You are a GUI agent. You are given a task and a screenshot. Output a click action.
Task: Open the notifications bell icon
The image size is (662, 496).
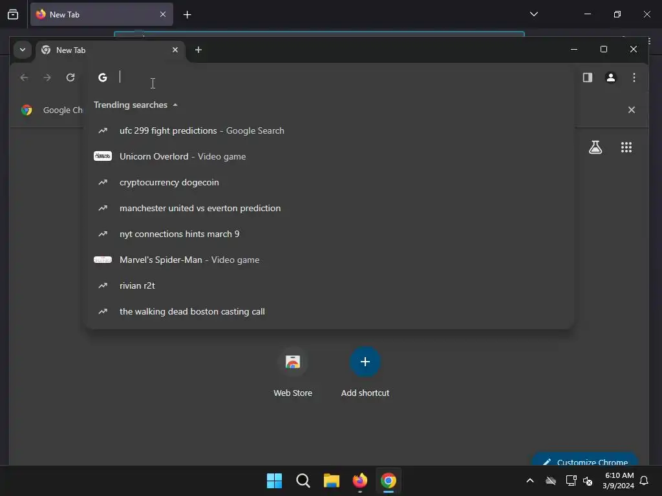point(644,480)
